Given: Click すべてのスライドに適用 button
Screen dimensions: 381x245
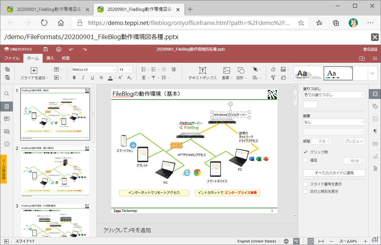Looking at the screenshot, I should pos(334,173).
